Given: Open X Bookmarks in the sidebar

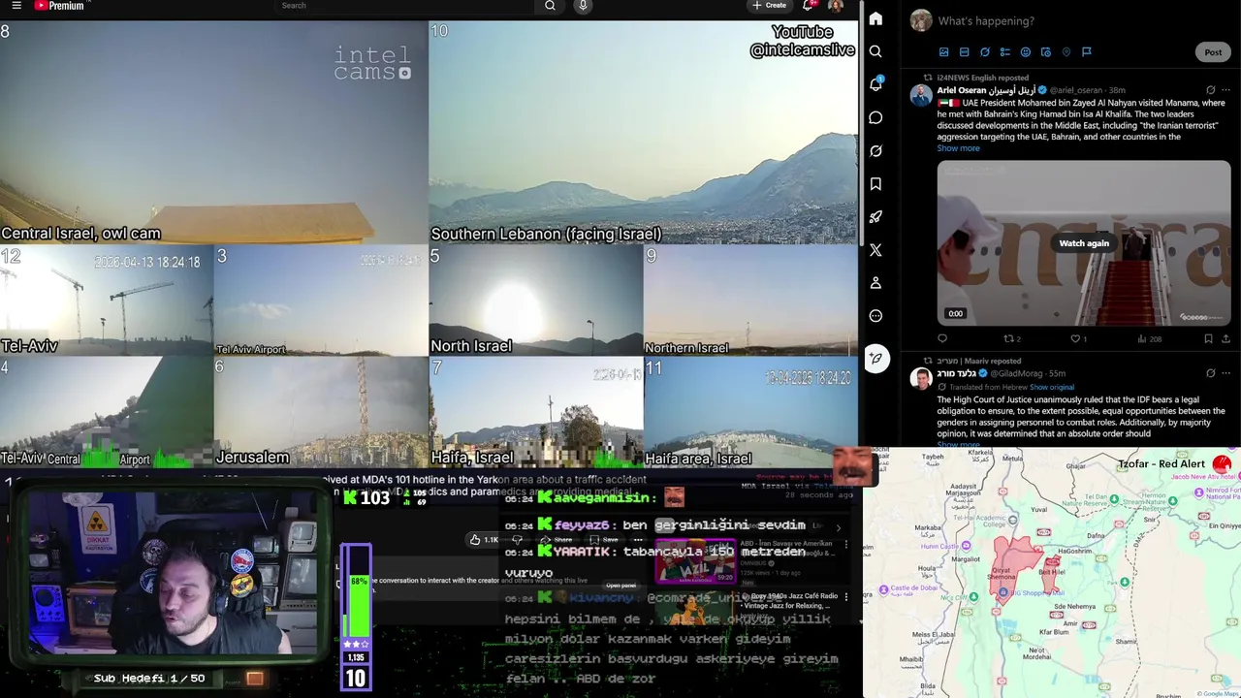Looking at the screenshot, I should pos(875,183).
